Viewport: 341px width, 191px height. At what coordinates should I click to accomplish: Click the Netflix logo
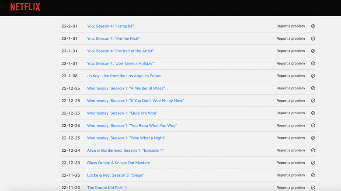pyautogui.click(x=25, y=7)
